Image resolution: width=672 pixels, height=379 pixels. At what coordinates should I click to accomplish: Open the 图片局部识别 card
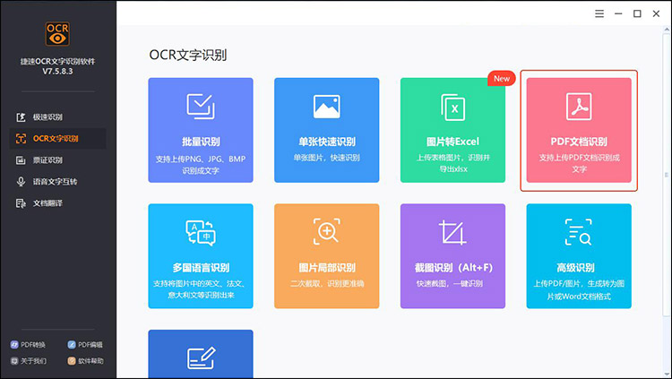[x=326, y=256]
